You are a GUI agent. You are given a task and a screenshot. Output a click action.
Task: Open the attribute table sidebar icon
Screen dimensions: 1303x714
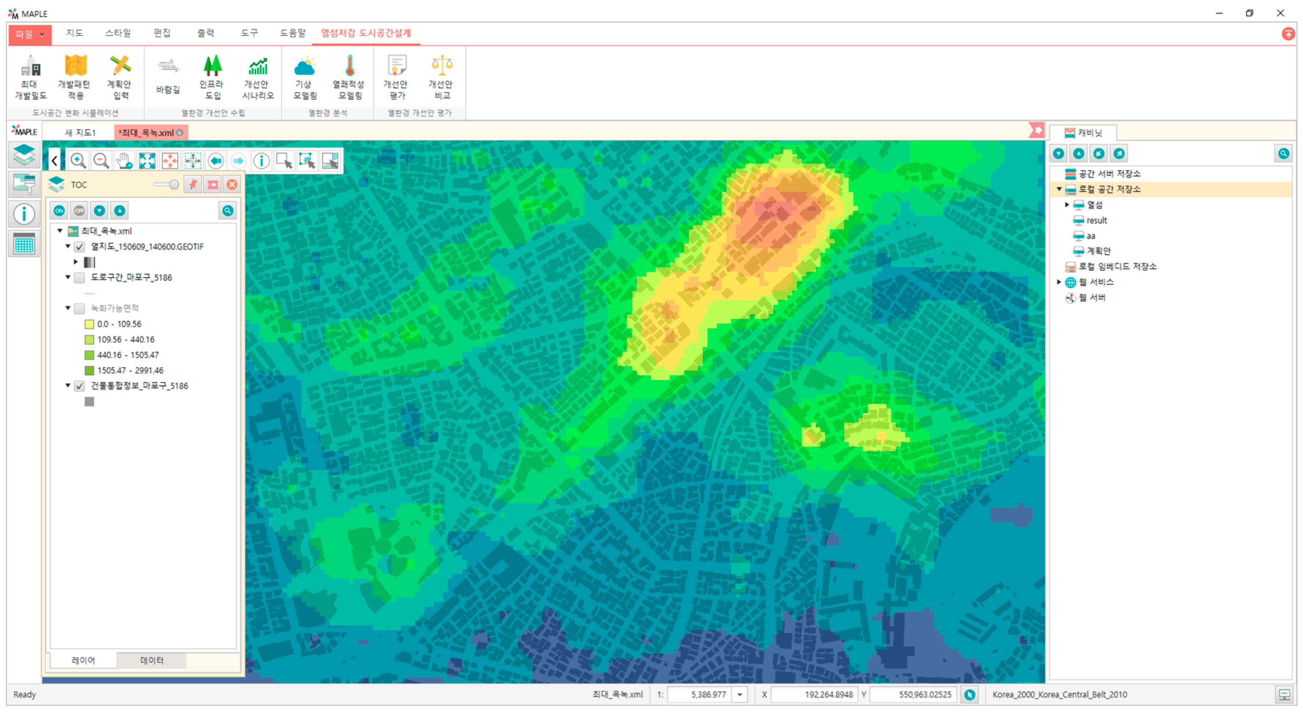coord(24,245)
